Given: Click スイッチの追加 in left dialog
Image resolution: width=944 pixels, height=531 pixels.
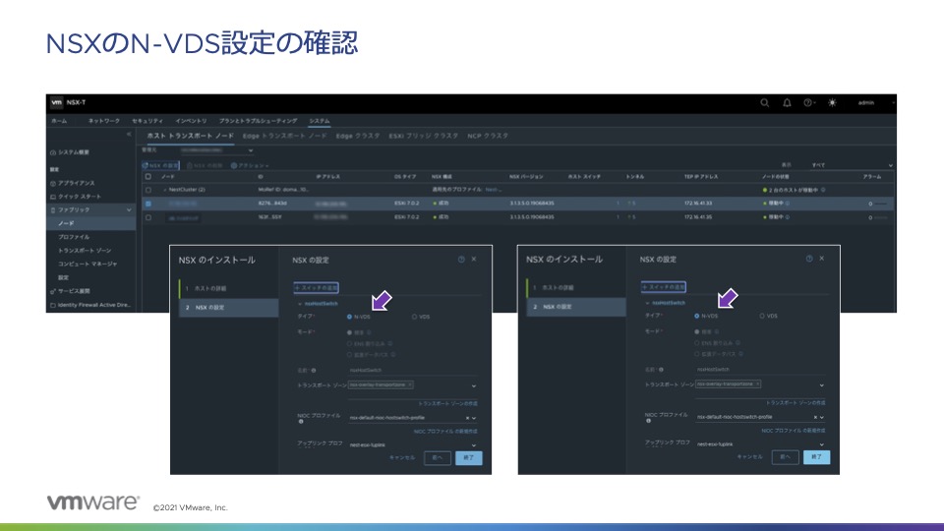Looking at the screenshot, I should [316, 288].
